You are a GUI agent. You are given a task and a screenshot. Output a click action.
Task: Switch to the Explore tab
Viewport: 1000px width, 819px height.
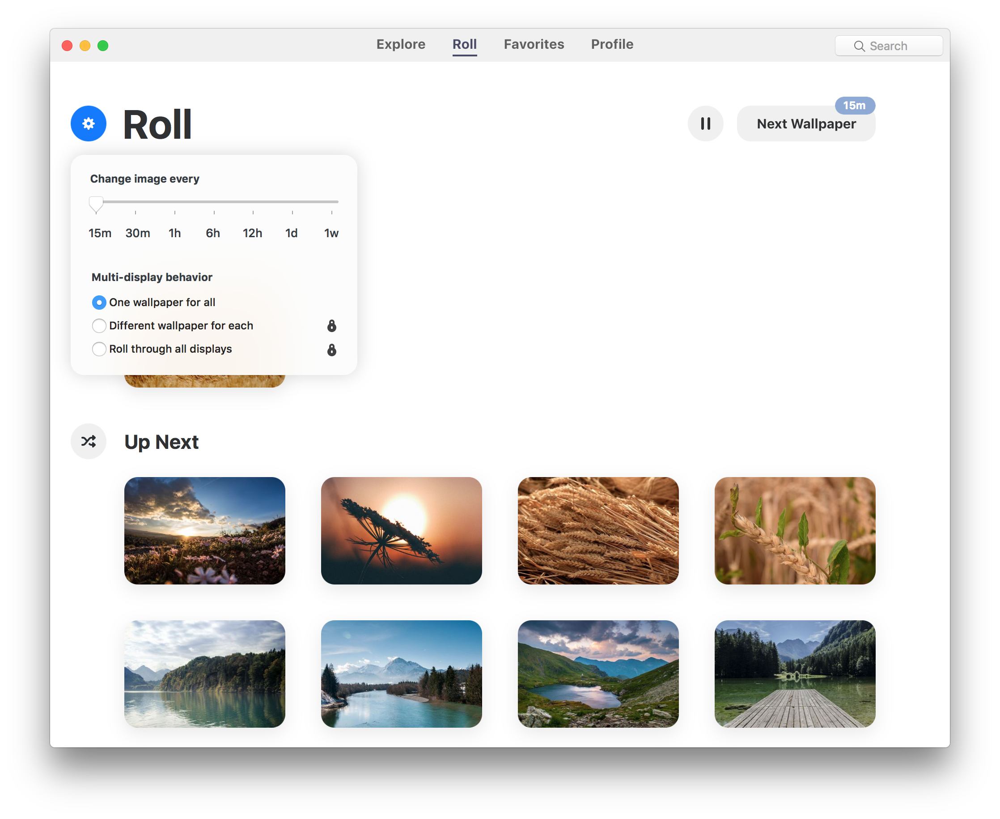[x=401, y=44]
